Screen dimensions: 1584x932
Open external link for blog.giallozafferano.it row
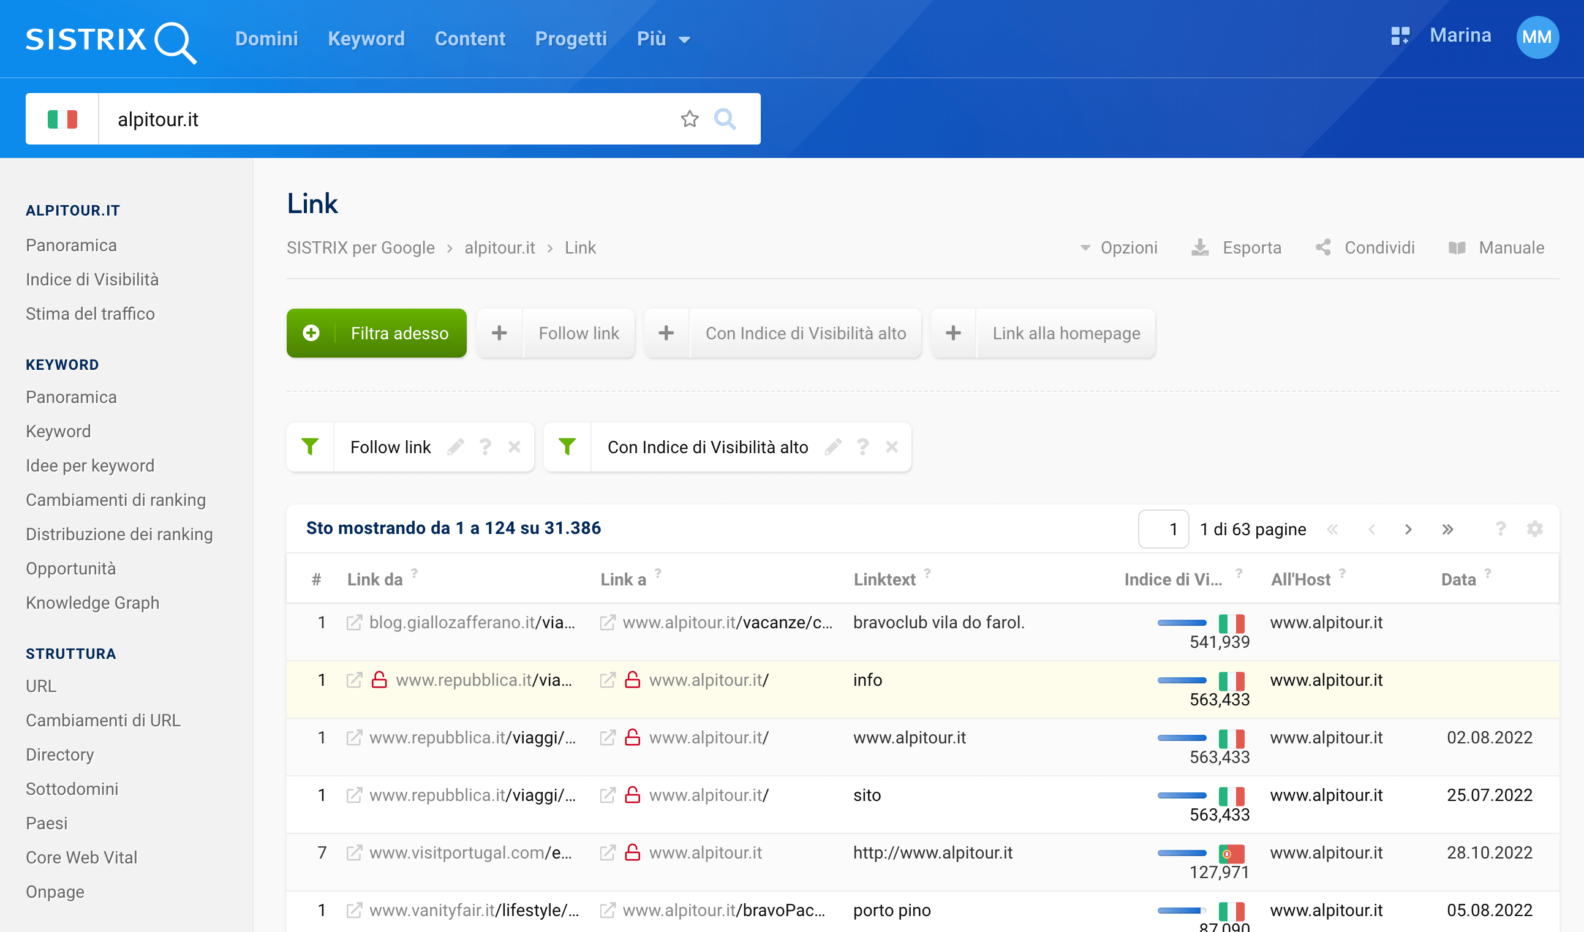tap(355, 623)
